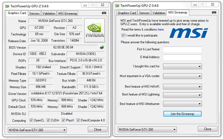The image size is (223, 139).
Task: Click the Texture Fillrate value 36.9 GTexel/s
Action: coord(91,73)
